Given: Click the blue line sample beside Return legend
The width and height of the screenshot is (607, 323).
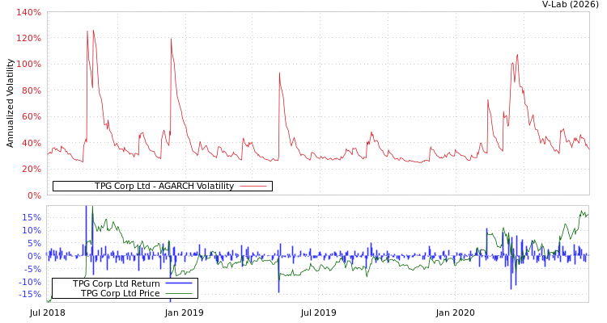Looking at the screenshot, I should 178,283.
